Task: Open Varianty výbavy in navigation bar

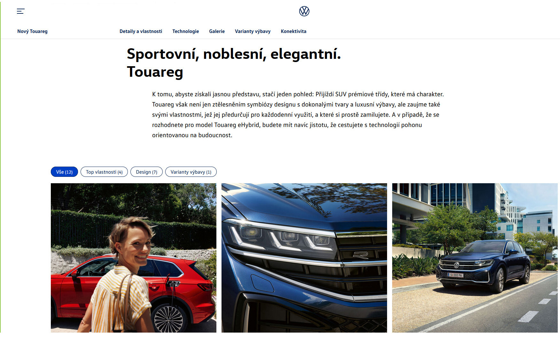Action: pyautogui.click(x=253, y=31)
